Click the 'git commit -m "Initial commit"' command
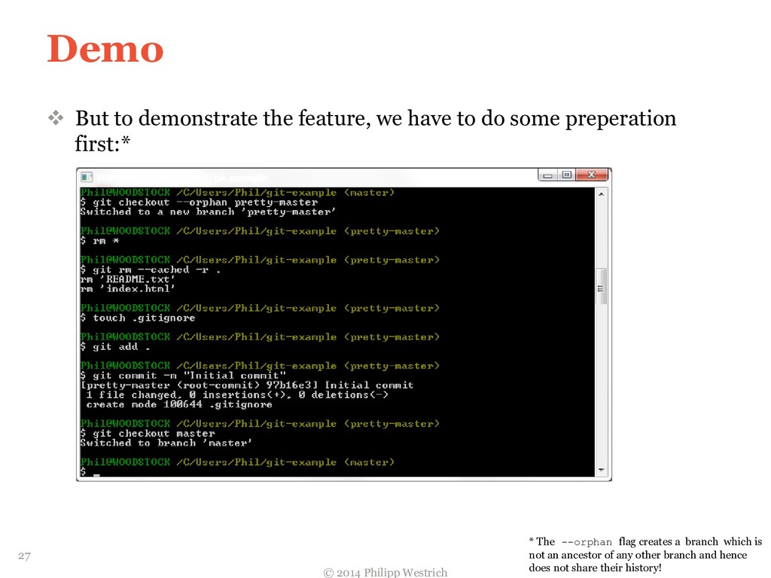Screen dimensions: 771x578 coord(183,376)
